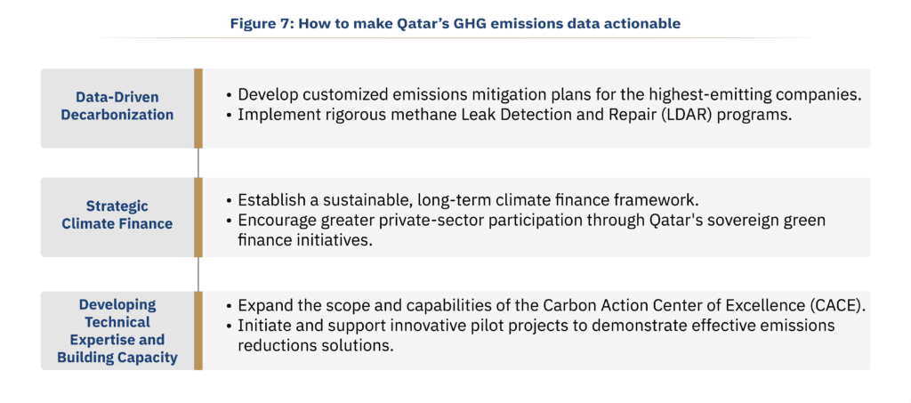Click the "finance initiatives." continuation line
This screenshot has width=911, height=403.
304,240
